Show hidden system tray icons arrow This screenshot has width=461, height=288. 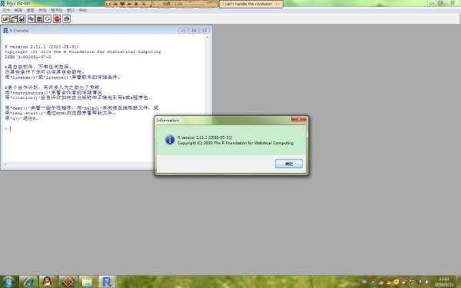pos(373,282)
